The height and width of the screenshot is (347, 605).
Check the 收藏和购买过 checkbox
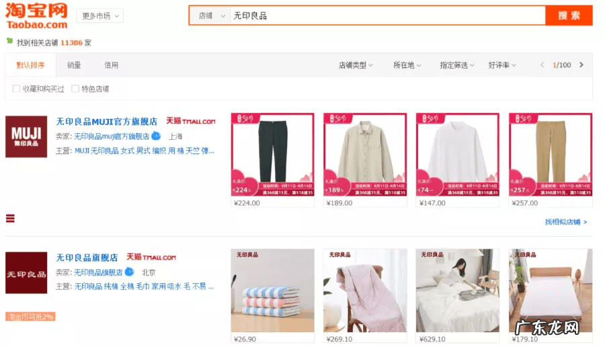16,89
